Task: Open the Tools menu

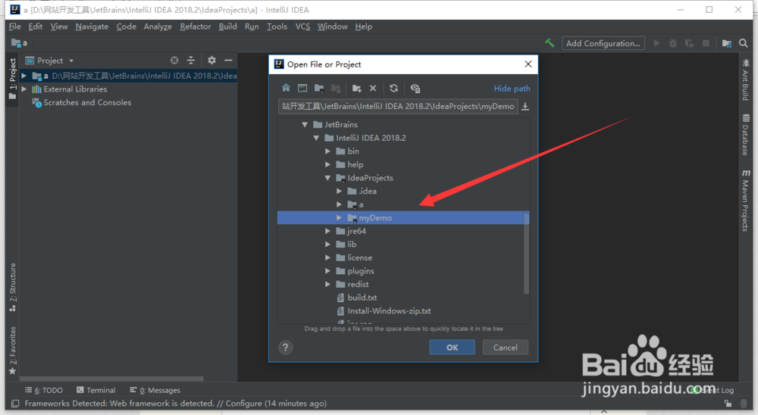Action: point(277,27)
